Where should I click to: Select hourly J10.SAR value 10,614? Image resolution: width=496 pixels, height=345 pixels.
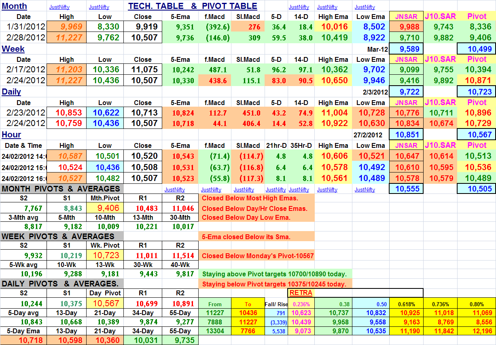440,156
